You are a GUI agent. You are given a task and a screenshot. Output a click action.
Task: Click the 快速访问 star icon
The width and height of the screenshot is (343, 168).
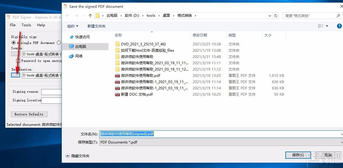71,37
